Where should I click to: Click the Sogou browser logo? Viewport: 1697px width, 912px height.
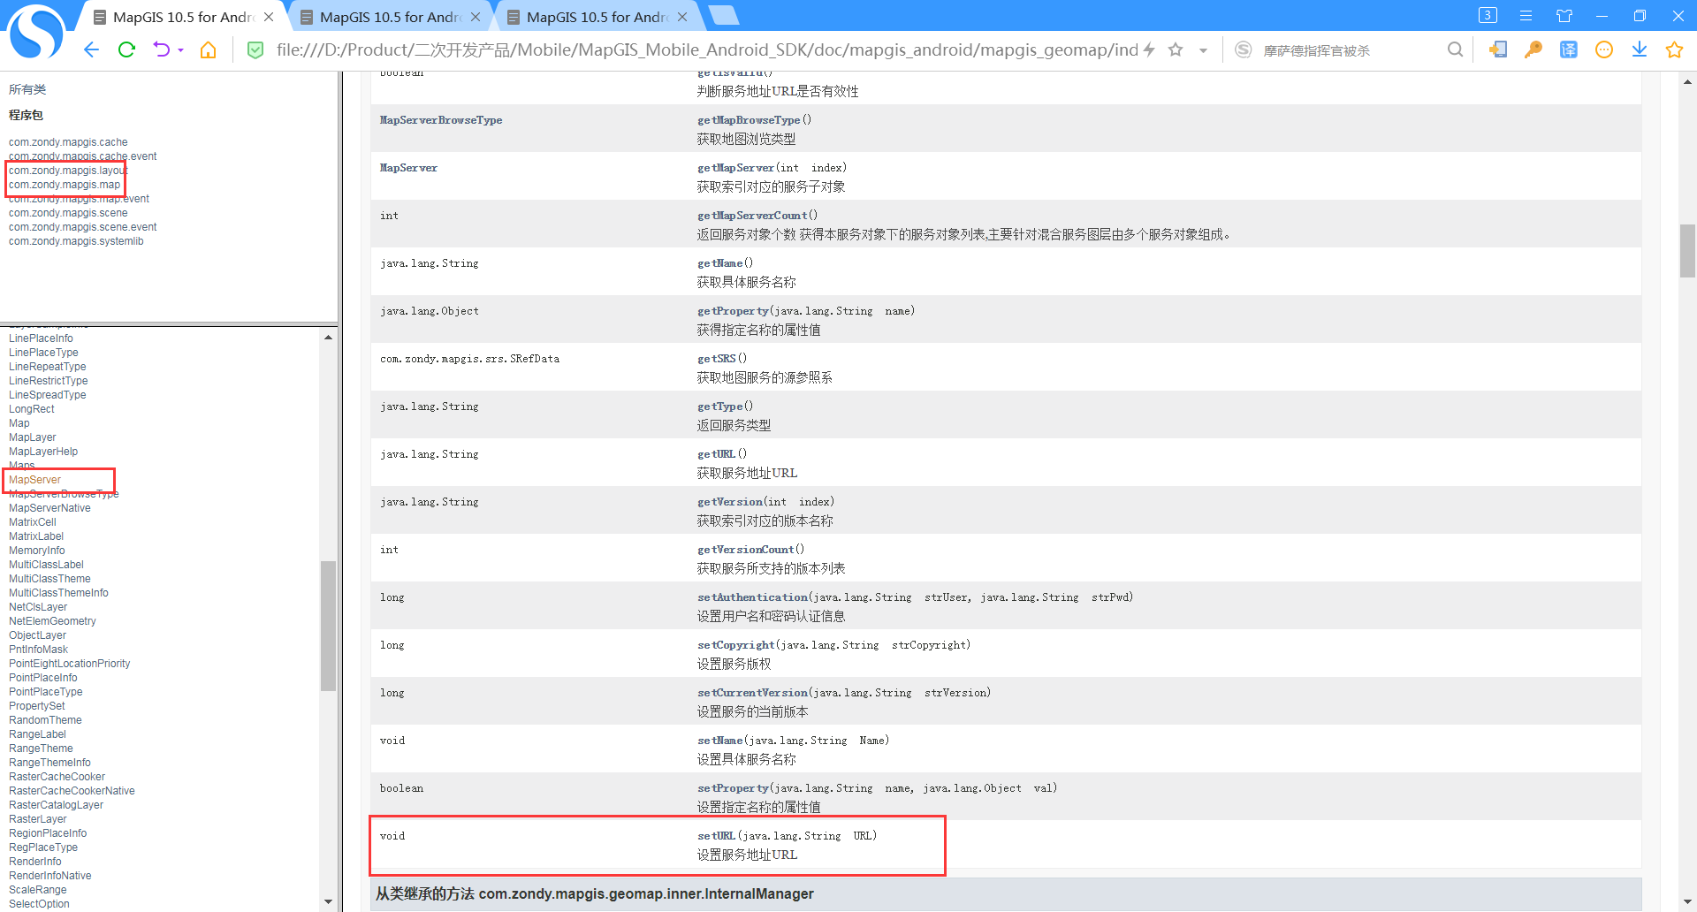coord(35,33)
